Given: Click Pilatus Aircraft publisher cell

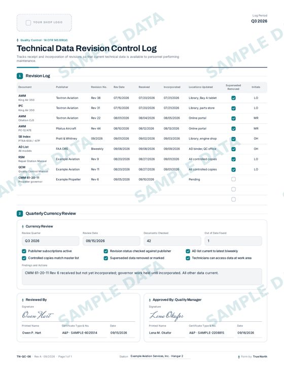Looking at the screenshot, I should point(66,128).
